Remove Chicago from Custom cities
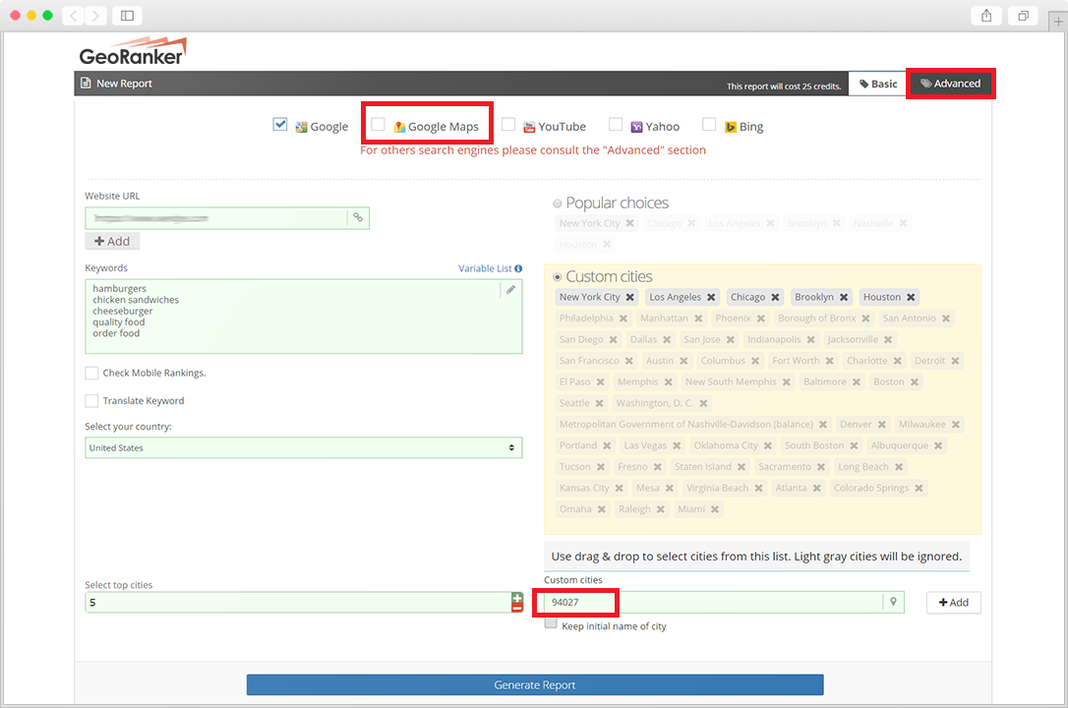Screen dimensions: 1068x708 coord(775,298)
